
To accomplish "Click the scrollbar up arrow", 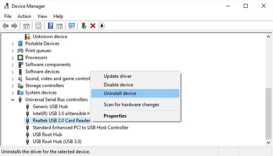I will click(x=268, y=37).
